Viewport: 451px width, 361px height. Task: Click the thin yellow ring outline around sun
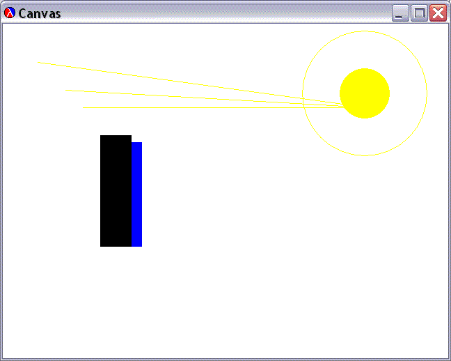click(x=365, y=31)
